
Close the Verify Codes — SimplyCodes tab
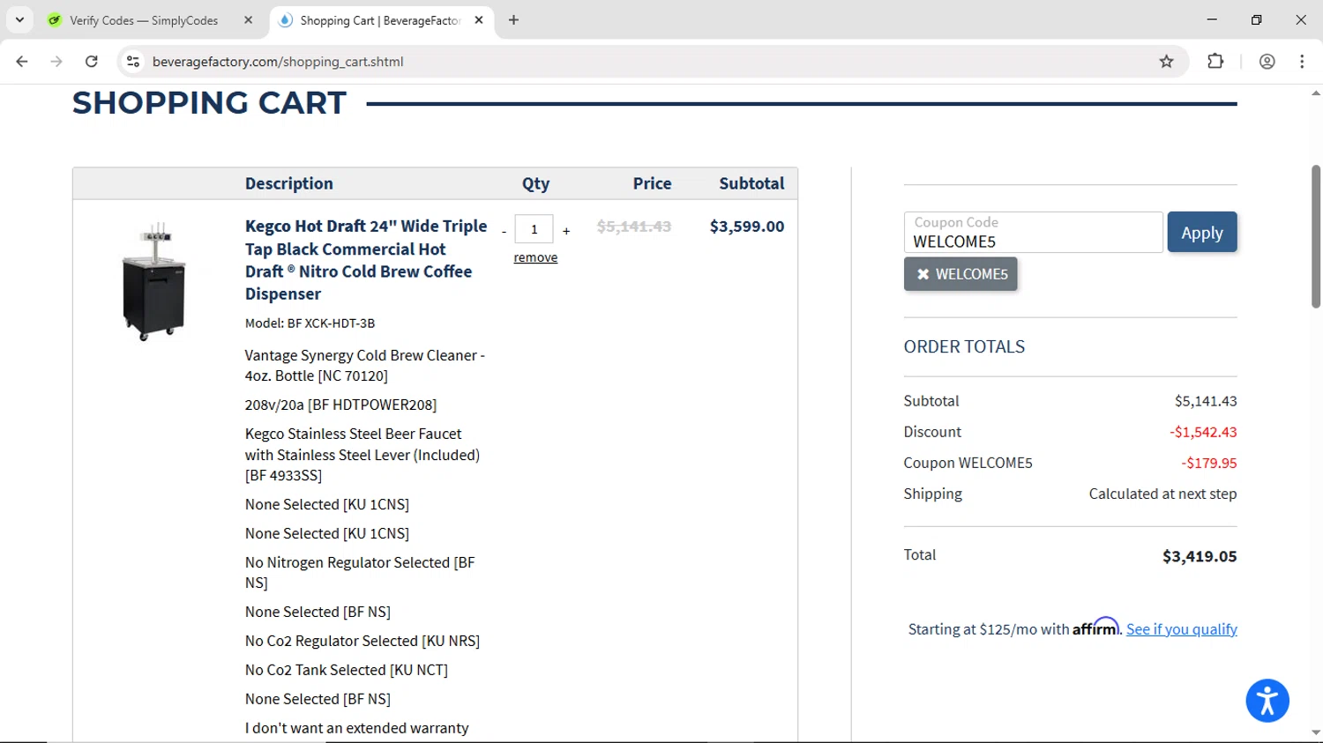tap(248, 20)
